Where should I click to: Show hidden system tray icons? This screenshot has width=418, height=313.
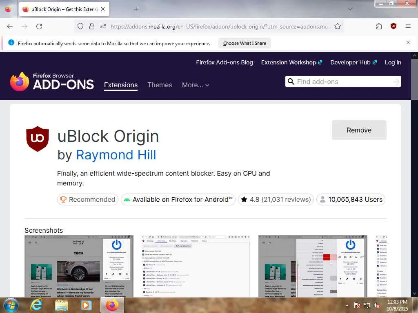point(347,305)
